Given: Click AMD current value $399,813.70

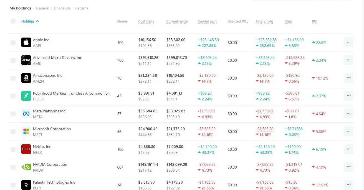Looking at the screenshot, I should [x=177, y=58].
